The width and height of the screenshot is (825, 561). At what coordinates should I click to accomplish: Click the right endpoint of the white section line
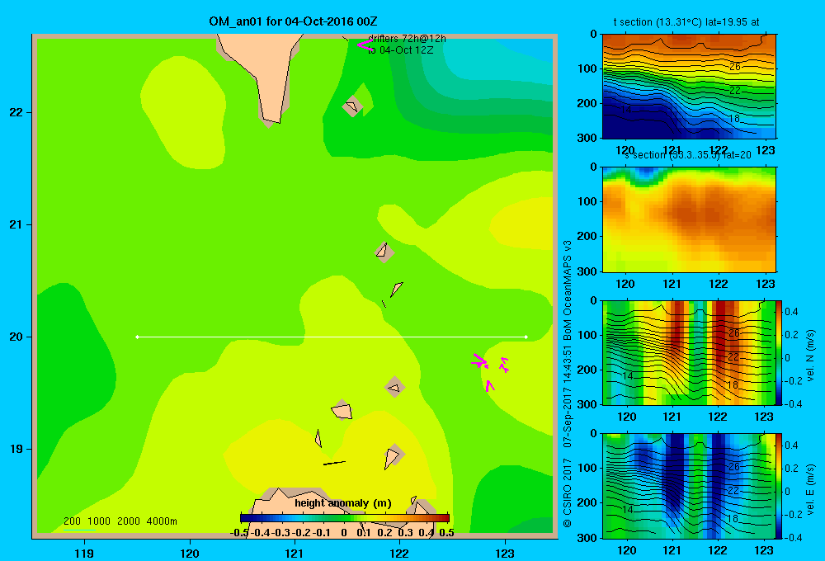(526, 337)
